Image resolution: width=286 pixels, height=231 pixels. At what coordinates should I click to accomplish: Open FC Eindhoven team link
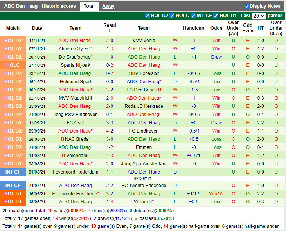point(144,131)
